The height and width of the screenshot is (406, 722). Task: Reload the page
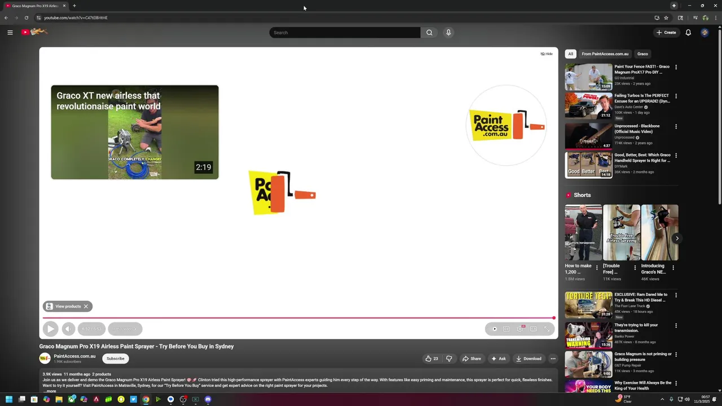[x=26, y=17]
